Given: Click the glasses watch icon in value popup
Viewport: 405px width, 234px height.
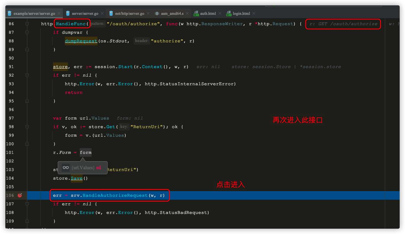Looking at the screenshot, I should [66, 168].
